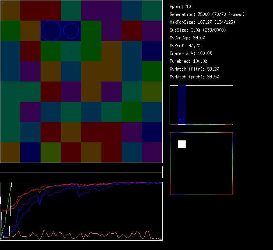This screenshot has height=250, width=273.
Task: Click the dark blue bar in histogram
Action: pyautogui.click(x=182, y=101)
